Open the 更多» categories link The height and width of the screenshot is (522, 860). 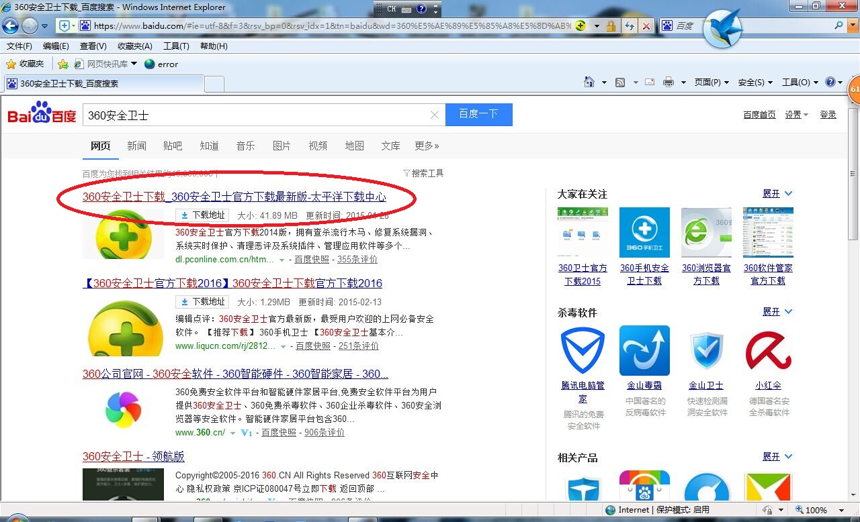click(427, 146)
